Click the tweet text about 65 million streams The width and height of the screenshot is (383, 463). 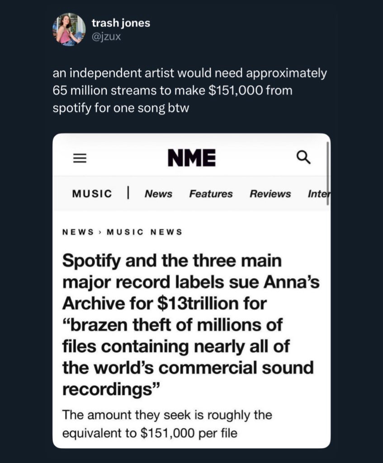pyautogui.click(x=189, y=91)
